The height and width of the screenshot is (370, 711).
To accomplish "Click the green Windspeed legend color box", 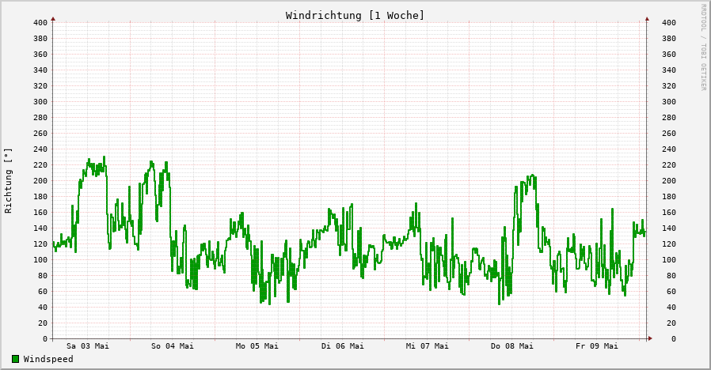I will tap(15, 359).
